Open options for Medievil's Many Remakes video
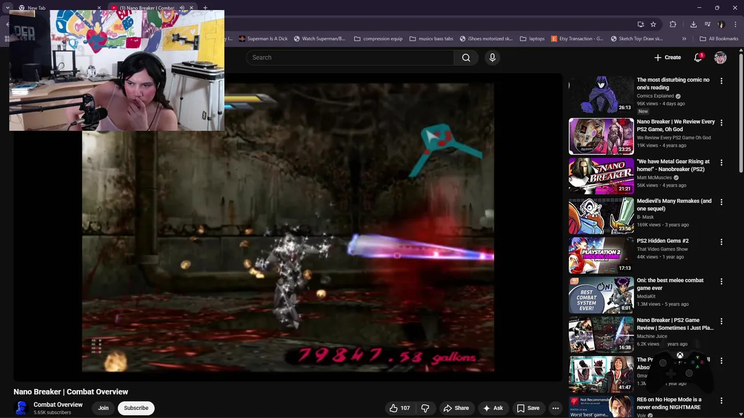 (x=721, y=202)
